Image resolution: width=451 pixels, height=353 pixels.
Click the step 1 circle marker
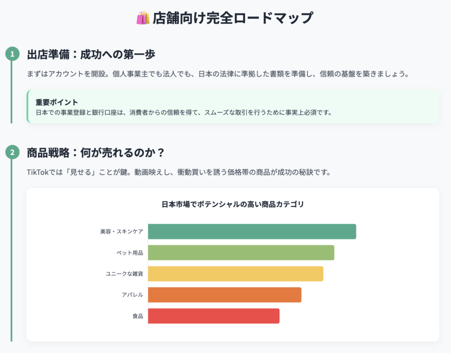[12, 54]
